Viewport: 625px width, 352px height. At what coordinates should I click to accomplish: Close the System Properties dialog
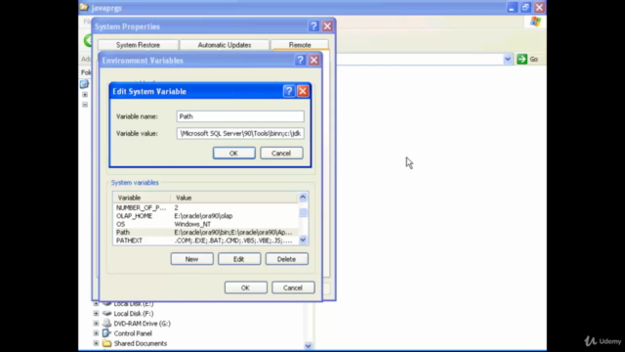[327, 26]
